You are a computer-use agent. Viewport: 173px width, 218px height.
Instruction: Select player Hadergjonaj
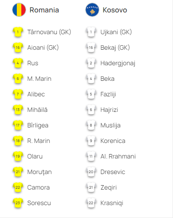coord(118,63)
